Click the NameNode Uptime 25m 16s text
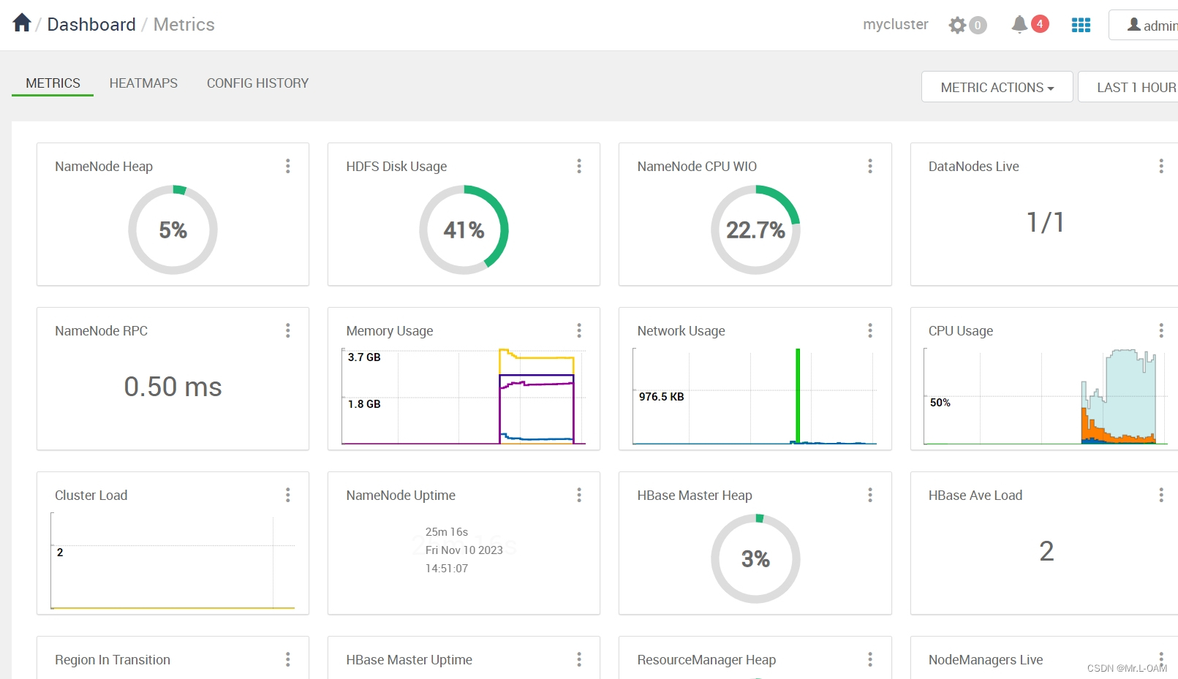1178x679 pixels. (447, 532)
